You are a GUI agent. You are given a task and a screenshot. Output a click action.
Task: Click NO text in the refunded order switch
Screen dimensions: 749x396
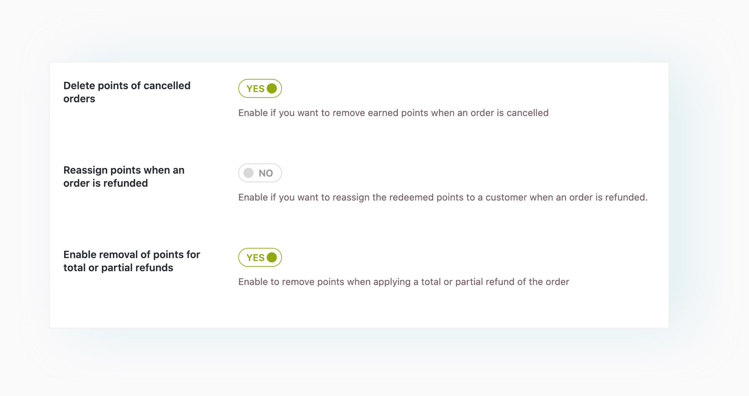tap(266, 173)
